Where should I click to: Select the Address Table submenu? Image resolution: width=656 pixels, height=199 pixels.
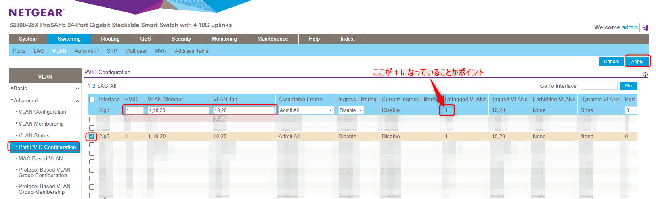(x=191, y=51)
